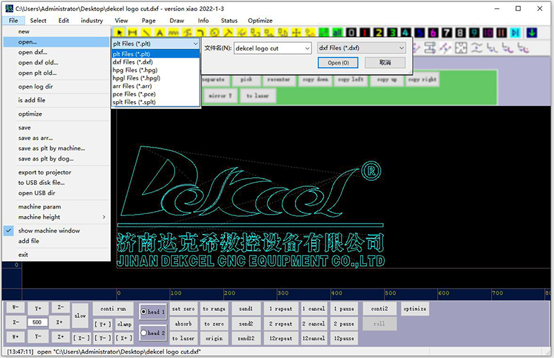Select the rounded corner tool icon

click(201, 33)
